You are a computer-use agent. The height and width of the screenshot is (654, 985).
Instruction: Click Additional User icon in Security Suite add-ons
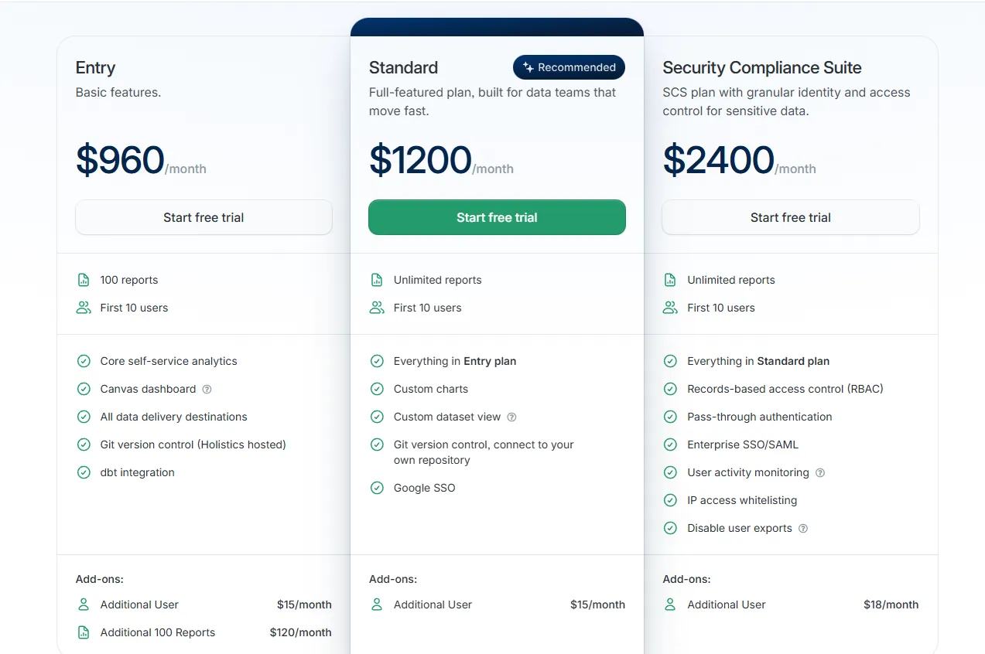pos(670,605)
